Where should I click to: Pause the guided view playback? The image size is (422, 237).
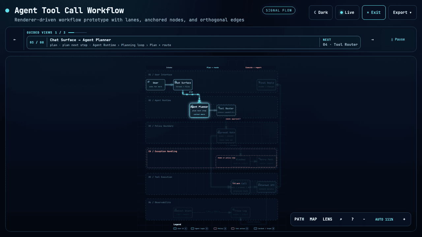pyautogui.click(x=398, y=39)
